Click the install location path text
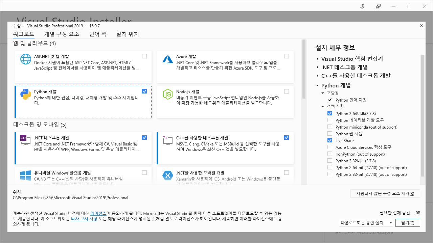The image size is (433, 243). point(70,198)
